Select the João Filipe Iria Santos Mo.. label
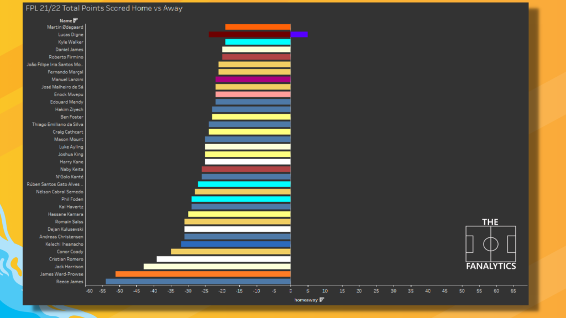The height and width of the screenshot is (318, 566). (x=55, y=65)
